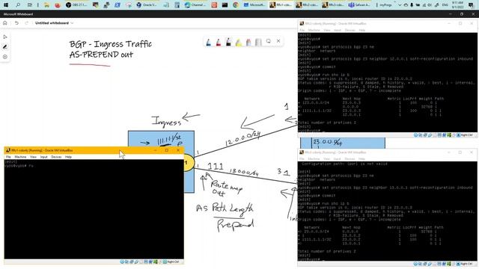Open View menu in 13.0.0.1 neighbor VM window
479x269 pixels.
pos(327,159)
